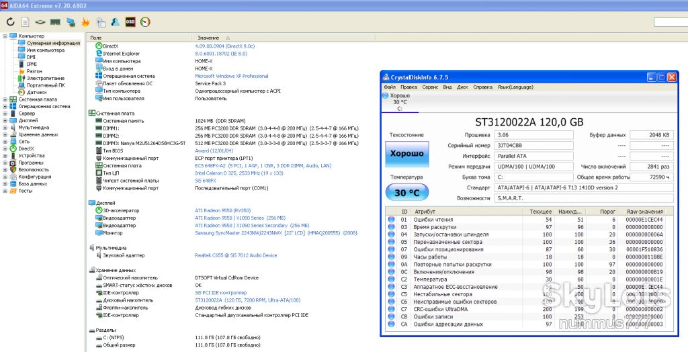Click the networked computers icon in AIDA64 toolbar
688x352 pixels.
(71, 22)
